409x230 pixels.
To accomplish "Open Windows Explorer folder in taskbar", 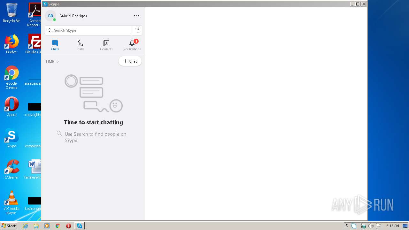I will click(36, 226).
